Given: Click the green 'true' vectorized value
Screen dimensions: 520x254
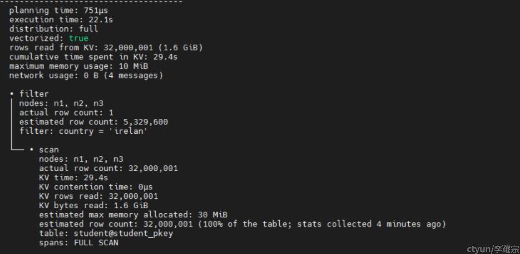Looking at the screenshot, I should [x=79, y=38].
